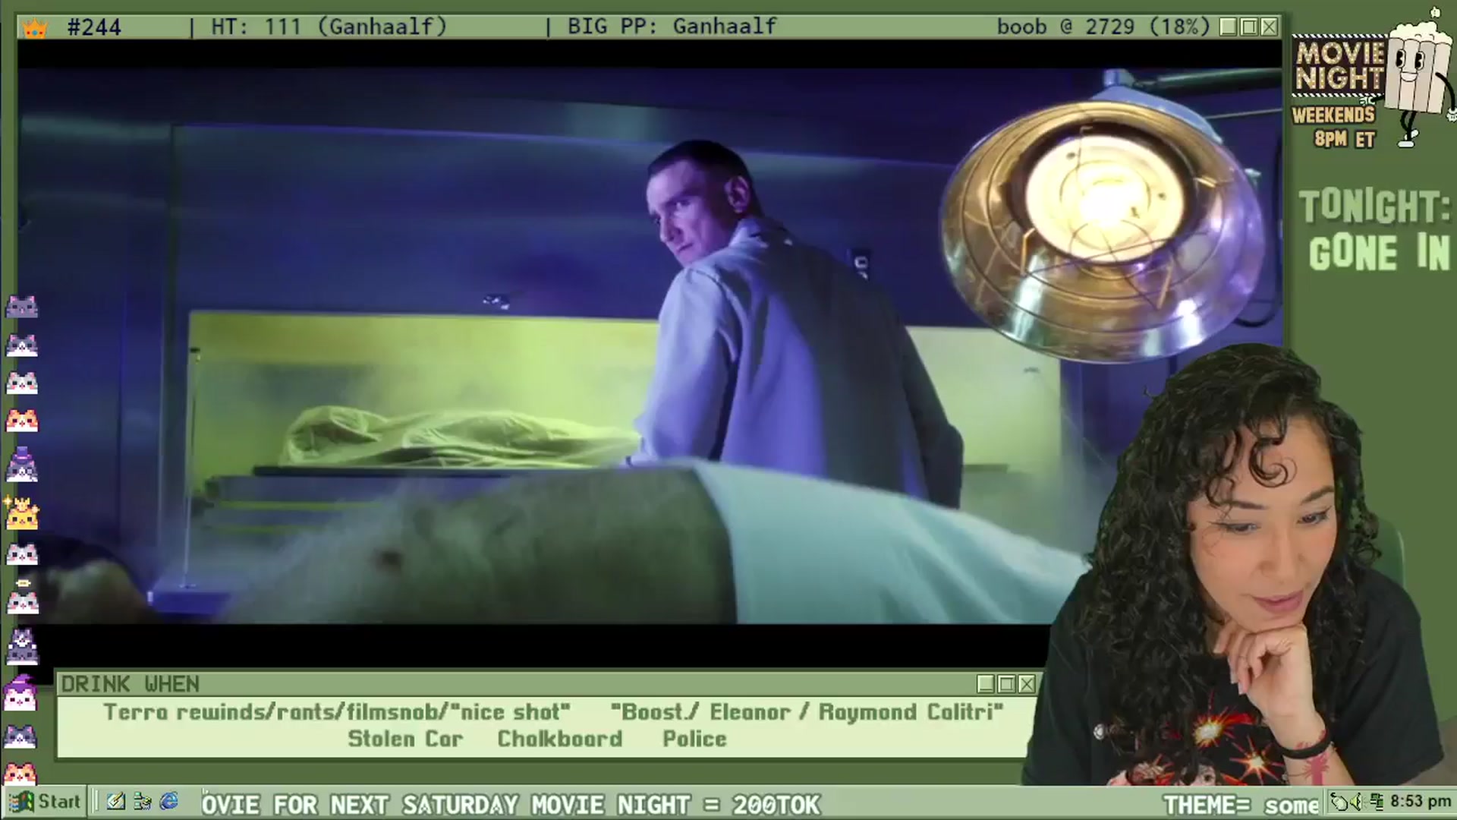Image resolution: width=1457 pixels, height=820 pixels.
Task: Click the Police drink rule
Action: coord(694,739)
